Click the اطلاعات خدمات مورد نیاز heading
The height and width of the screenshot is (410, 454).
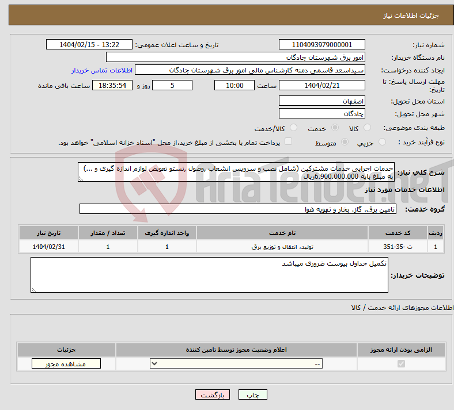pyautogui.click(x=404, y=190)
